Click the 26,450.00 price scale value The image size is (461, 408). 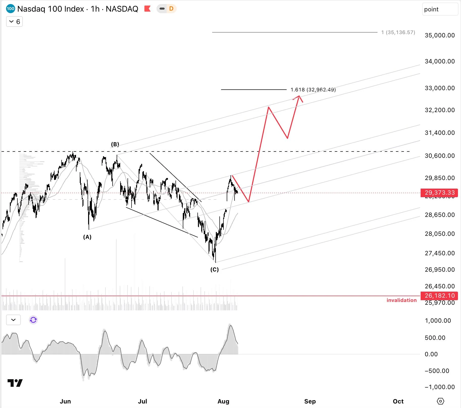[x=440, y=286]
